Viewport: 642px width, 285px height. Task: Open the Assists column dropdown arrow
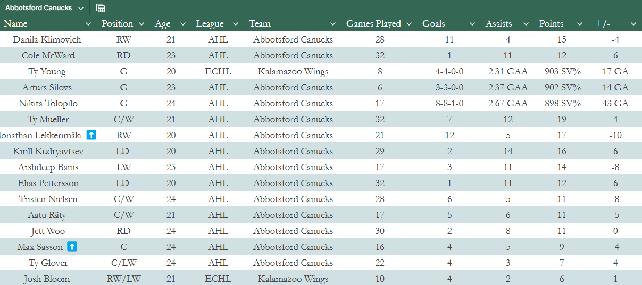(526, 24)
